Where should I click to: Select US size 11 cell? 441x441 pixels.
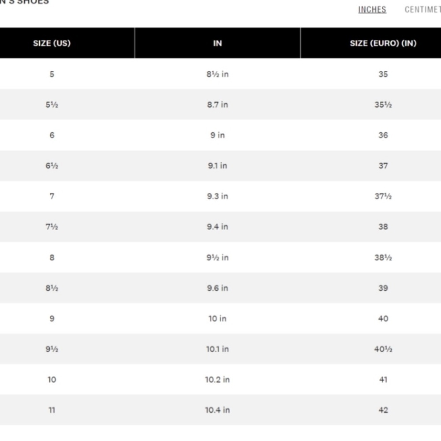click(x=52, y=410)
